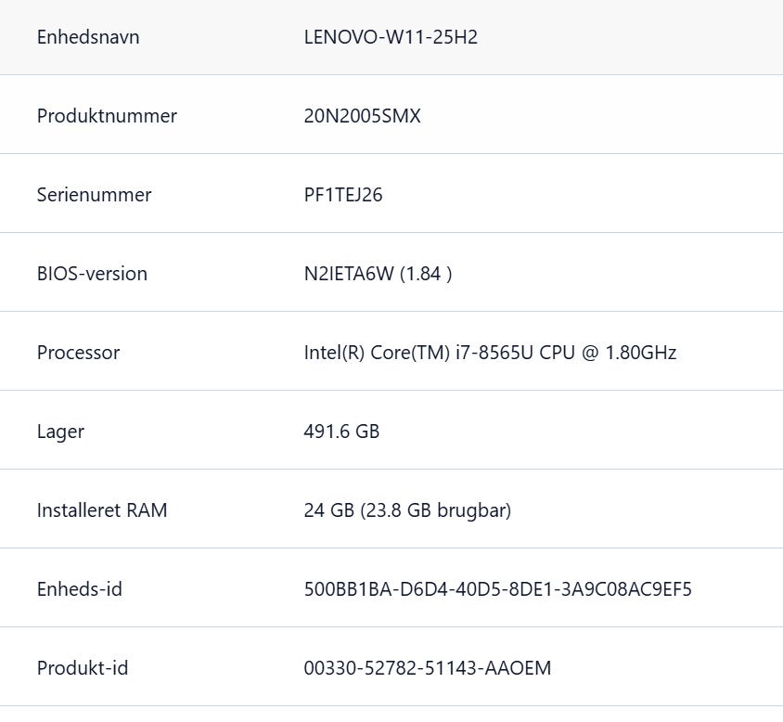
Task: Click the Enhedsnavn label
Action: click(88, 37)
